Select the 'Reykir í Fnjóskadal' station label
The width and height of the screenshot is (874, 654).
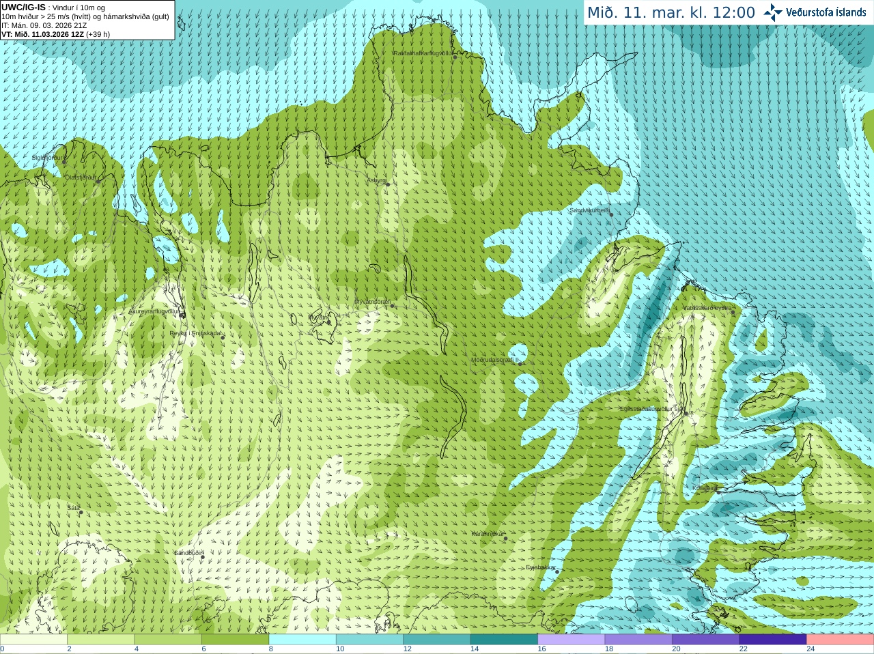[x=196, y=334]
